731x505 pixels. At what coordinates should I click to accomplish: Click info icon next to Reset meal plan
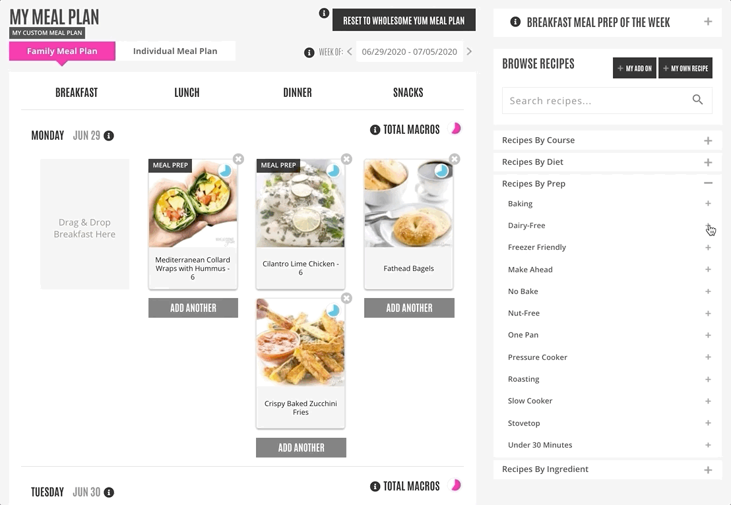tap(324, 13)
